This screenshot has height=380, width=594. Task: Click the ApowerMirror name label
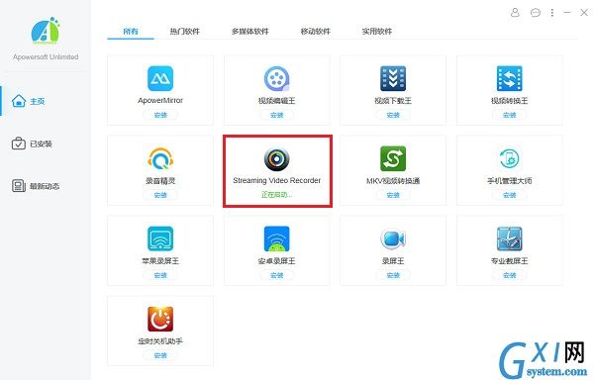(x=160, y=100)
